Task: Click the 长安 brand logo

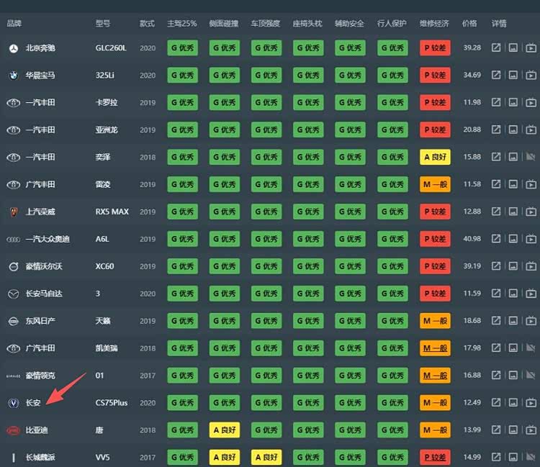Action: (12, 403)
